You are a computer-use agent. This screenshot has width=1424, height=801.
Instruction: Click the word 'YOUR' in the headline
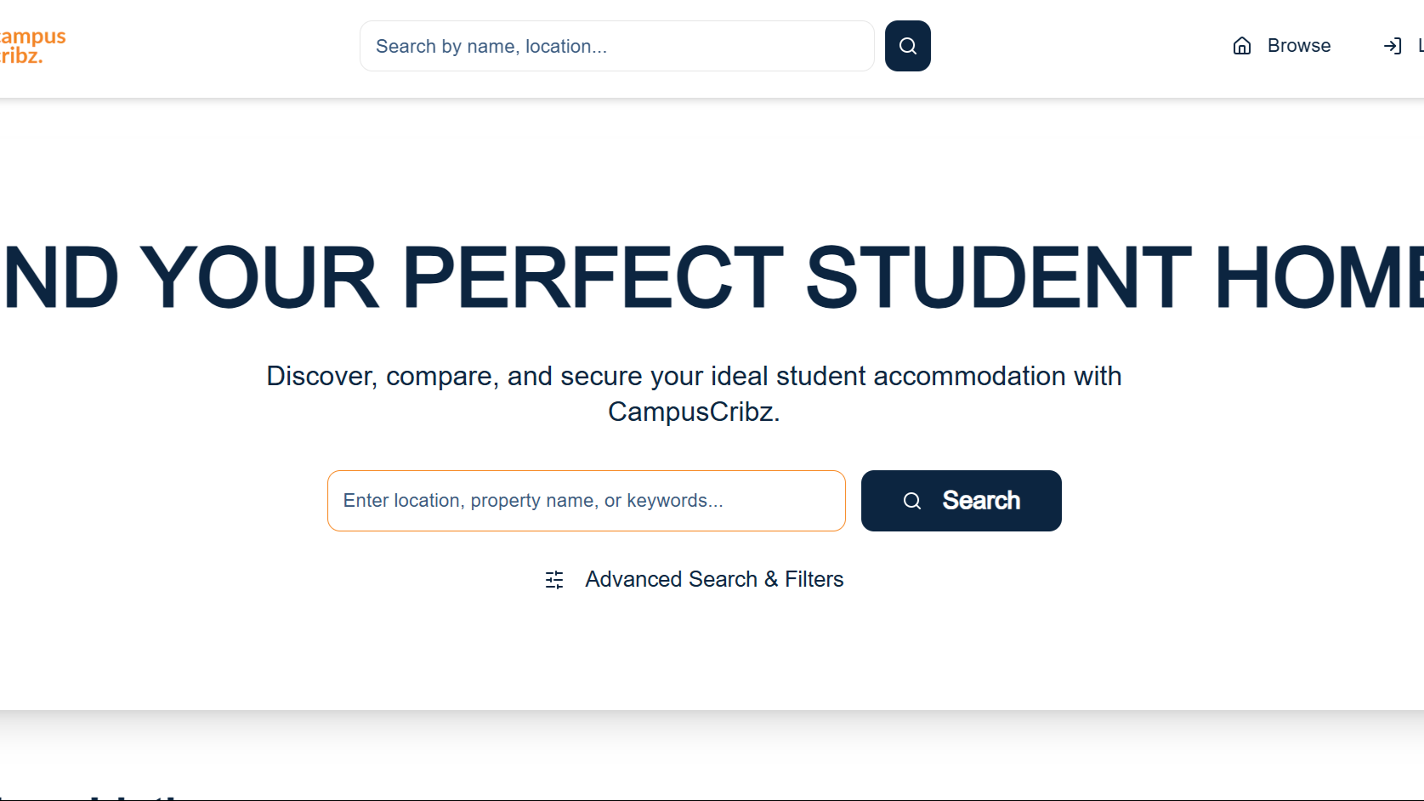point(258,277)
